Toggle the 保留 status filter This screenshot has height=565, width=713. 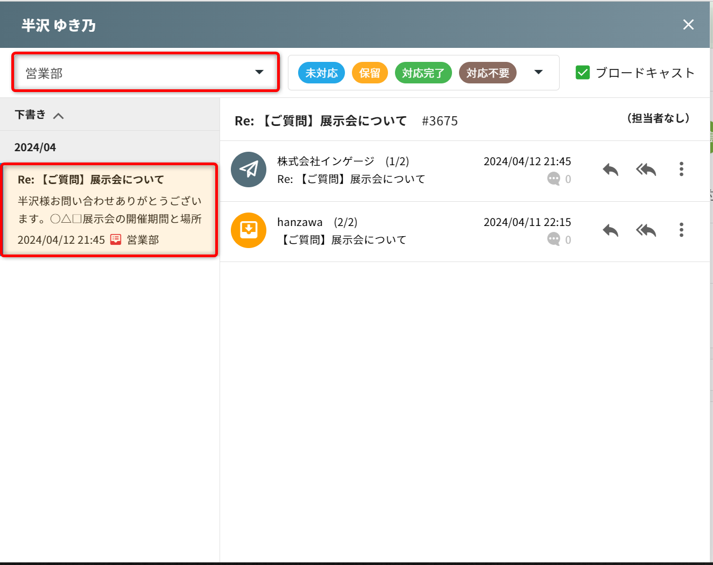370,73
